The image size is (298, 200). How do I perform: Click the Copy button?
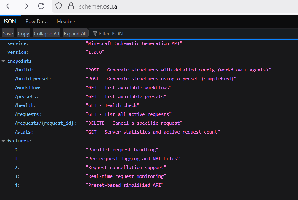[23, 34]
